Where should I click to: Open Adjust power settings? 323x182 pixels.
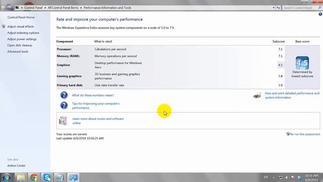(22, 39)
